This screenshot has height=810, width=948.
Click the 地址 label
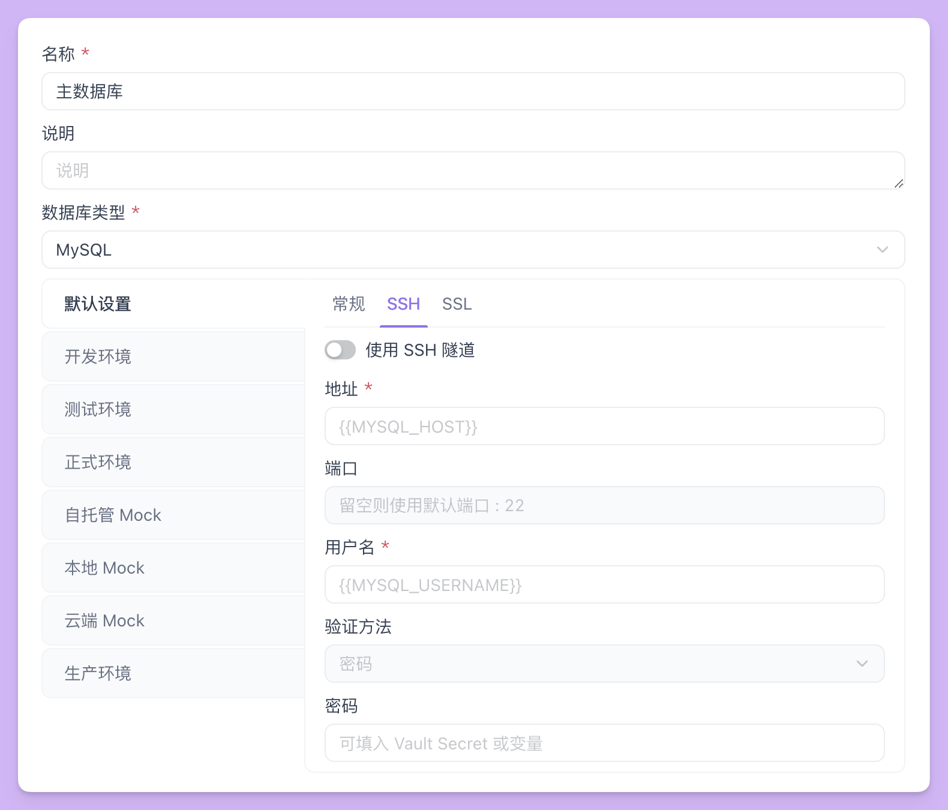(341, 389)
